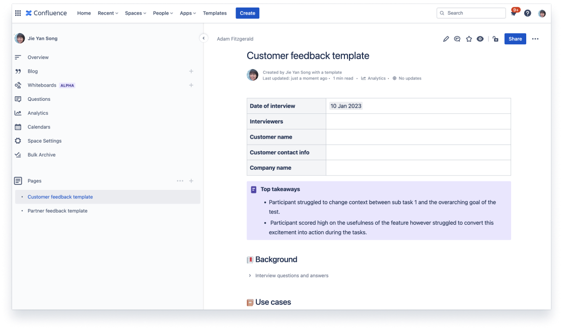This screenshot has height=330, width=563.
Task: Open the help question mark icon
Action: coord(527,13)
